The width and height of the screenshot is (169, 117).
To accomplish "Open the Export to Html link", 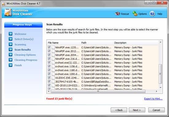I will [x=153, y=99].
